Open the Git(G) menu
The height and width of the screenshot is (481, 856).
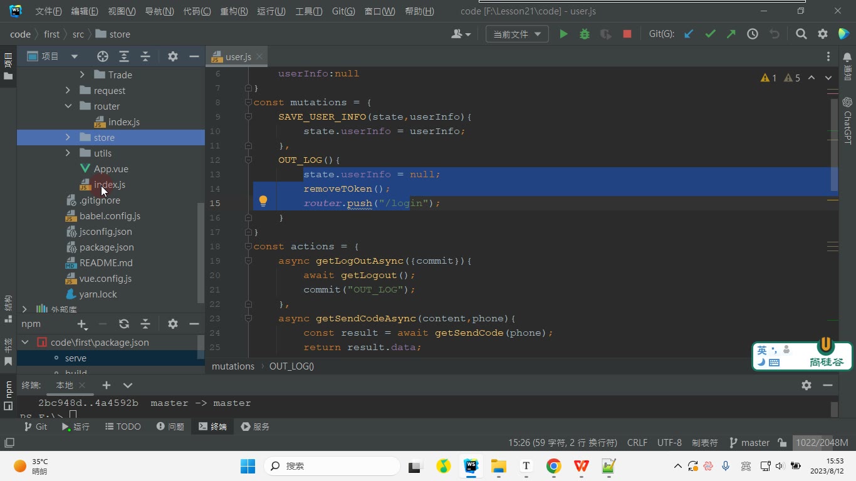click(x=343, y=11)
